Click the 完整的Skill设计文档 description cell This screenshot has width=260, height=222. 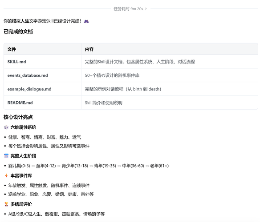point(170,62)
